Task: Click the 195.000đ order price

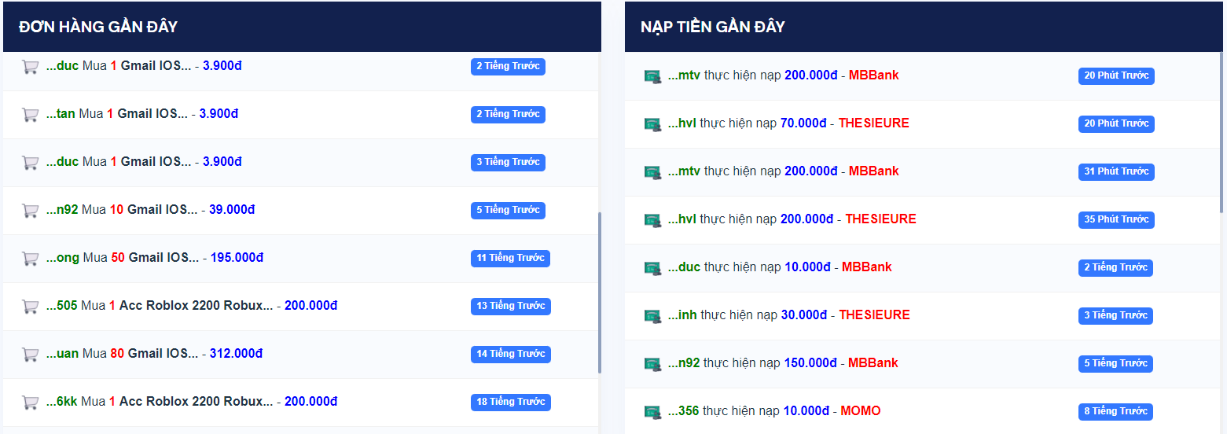Action: click(x=237, y=258)
